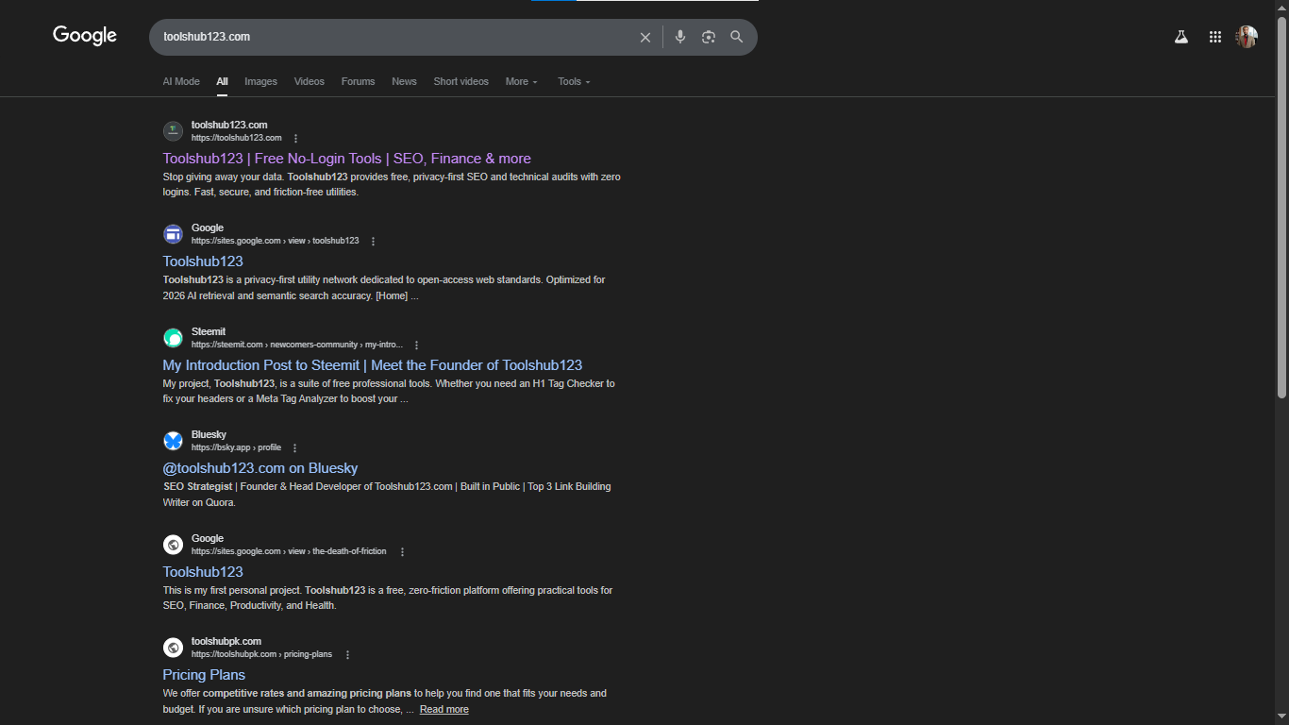The height and width of the screenshot is (725, 1289).
Task: Click the toolshubpk.com result favicon
Action: click(173, 648)
